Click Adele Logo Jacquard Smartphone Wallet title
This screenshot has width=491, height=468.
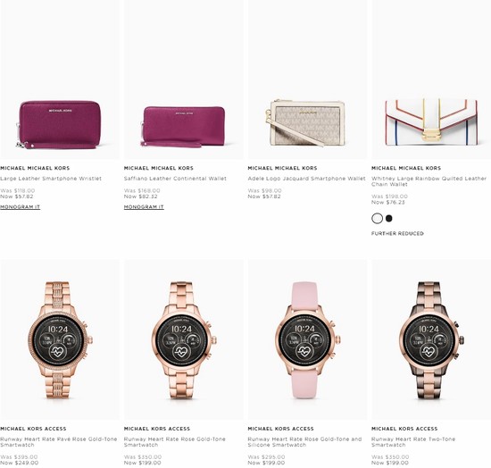(x=306, y=179)
